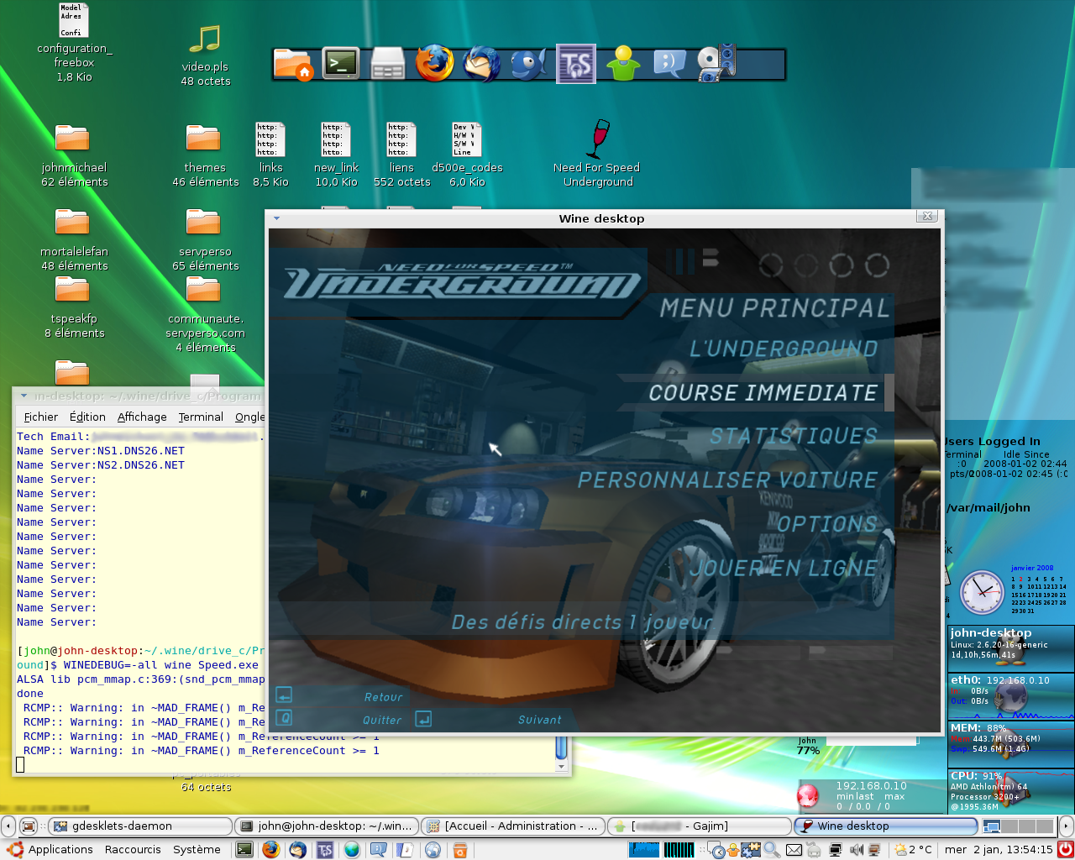1075x860 pixels.
Task: Select L'UNDERGROUND game mode
Action: (x=784, y=349)
